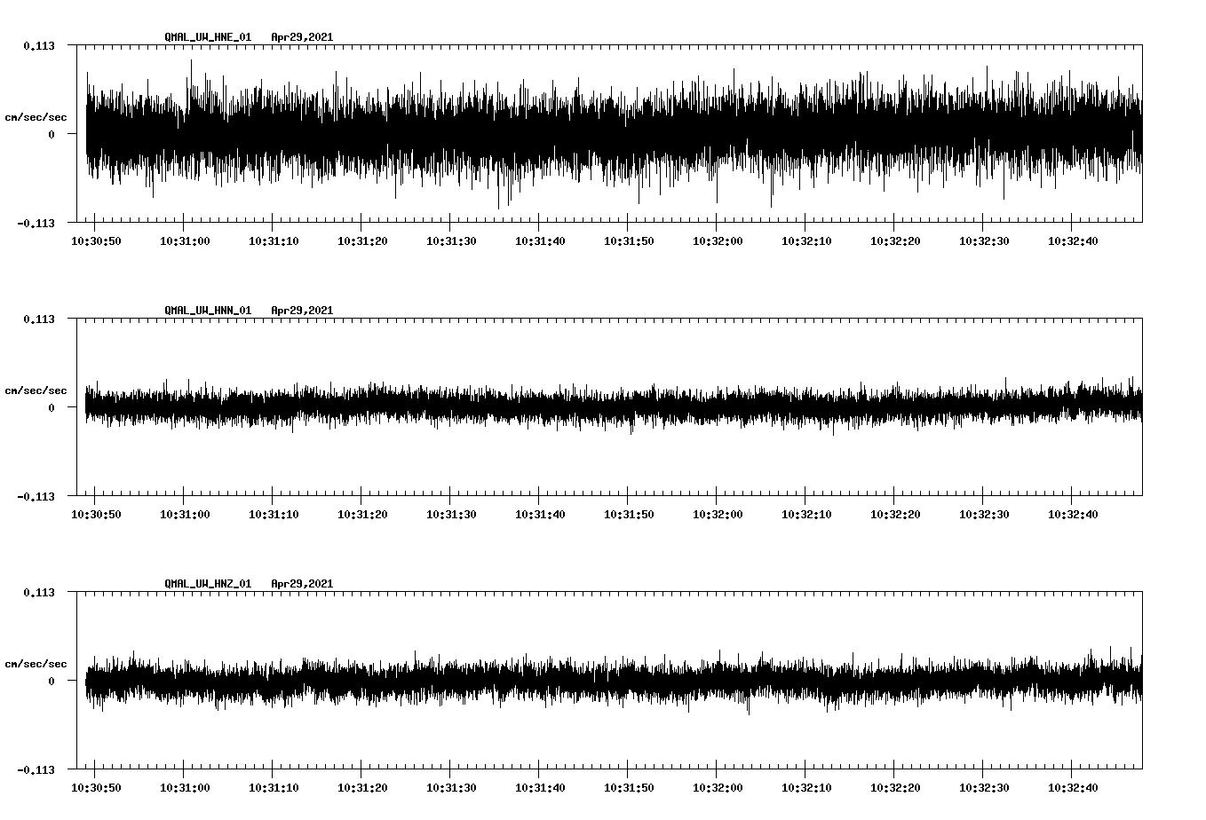
Task: Click the Apr29,2021 date on the top plot
Action: (302, 37)
